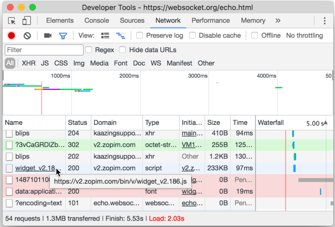Enable the Regex checkbox
The height and width of the screenshot is (227, 335).
point(89,50)
